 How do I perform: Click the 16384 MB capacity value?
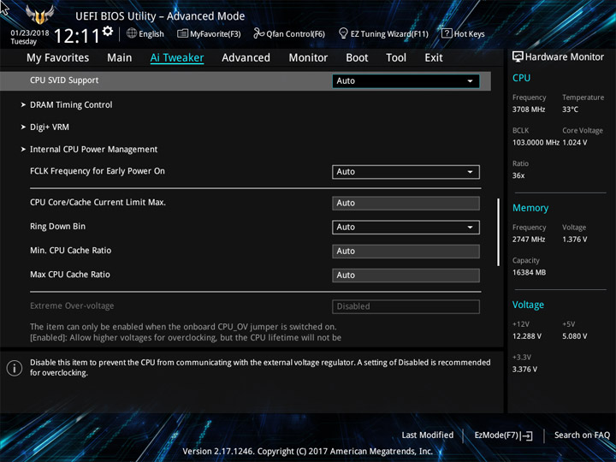530,272
